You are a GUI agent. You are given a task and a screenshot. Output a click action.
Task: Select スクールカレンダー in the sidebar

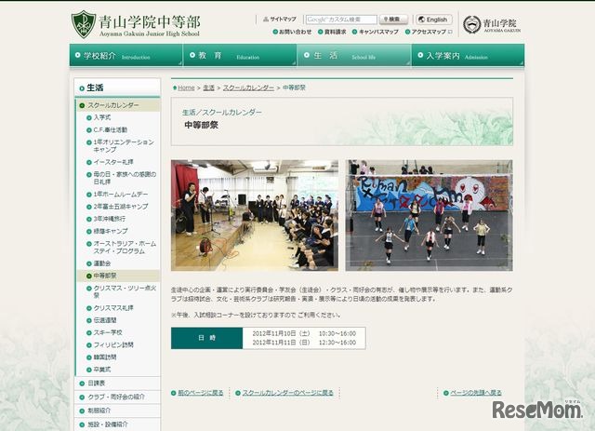pyautogui.click(x=118, y=105)
